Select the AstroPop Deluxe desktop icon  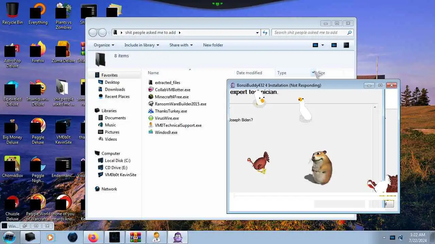[12, 54]
